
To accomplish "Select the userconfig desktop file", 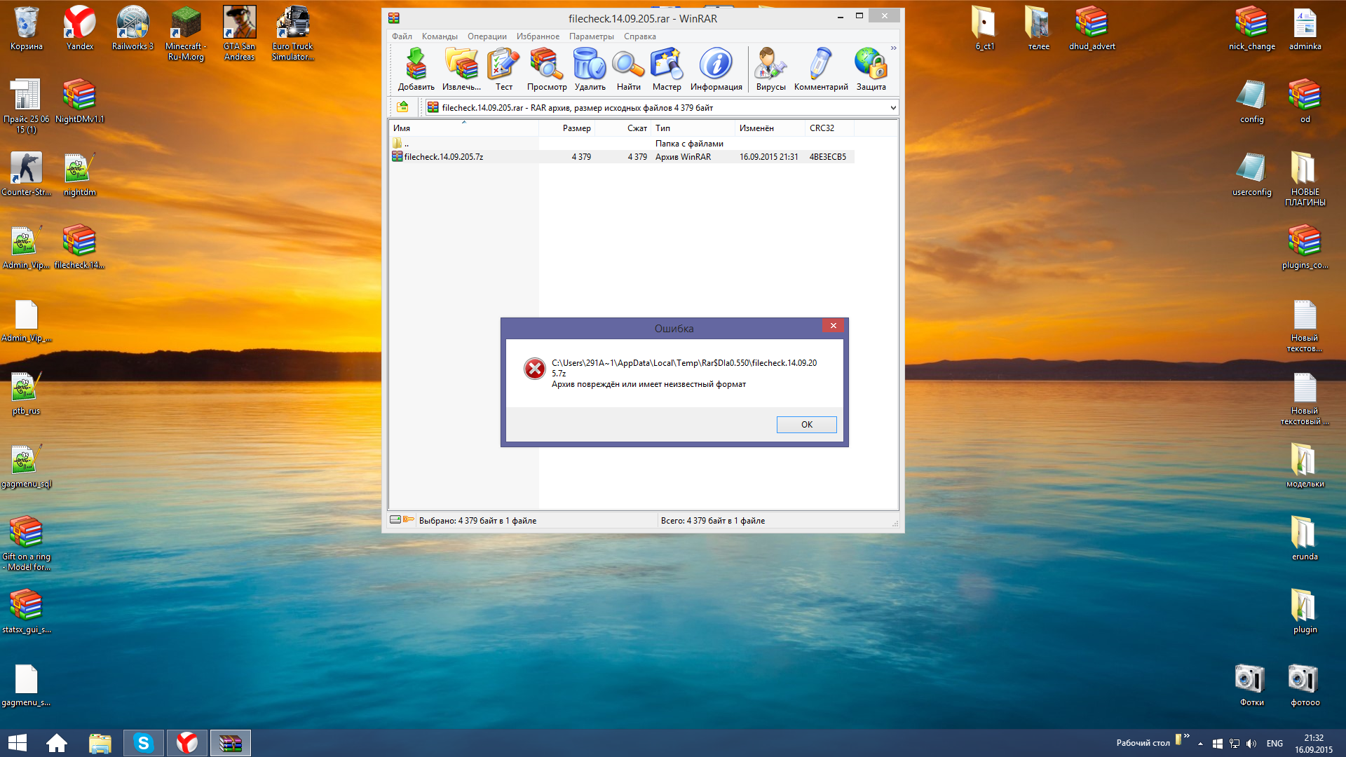I will (1251, 175).
